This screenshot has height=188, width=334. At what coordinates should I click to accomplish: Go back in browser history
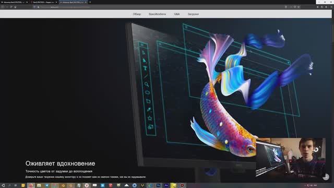pyautogui.click(x=3, y=7)
